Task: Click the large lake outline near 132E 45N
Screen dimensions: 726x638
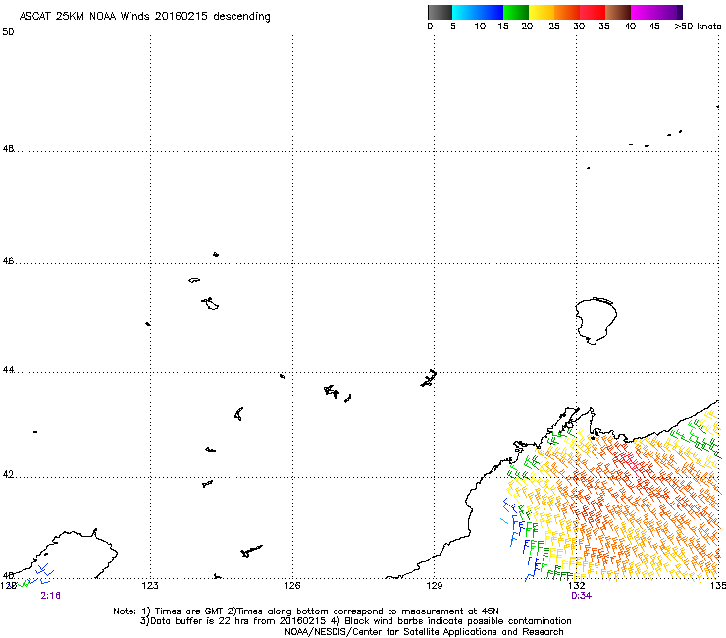Action: (x=596, y=320)
